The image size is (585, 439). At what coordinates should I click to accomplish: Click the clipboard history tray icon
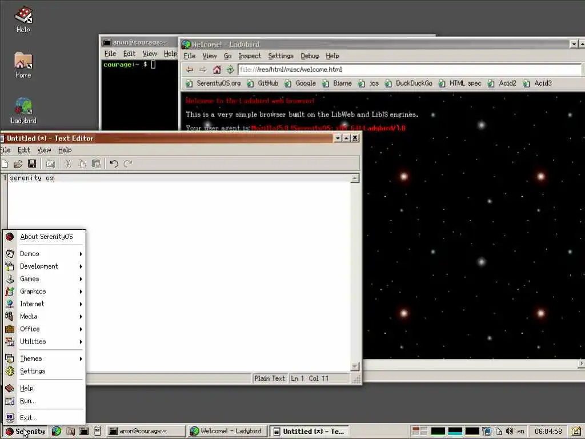pos(498,431)
